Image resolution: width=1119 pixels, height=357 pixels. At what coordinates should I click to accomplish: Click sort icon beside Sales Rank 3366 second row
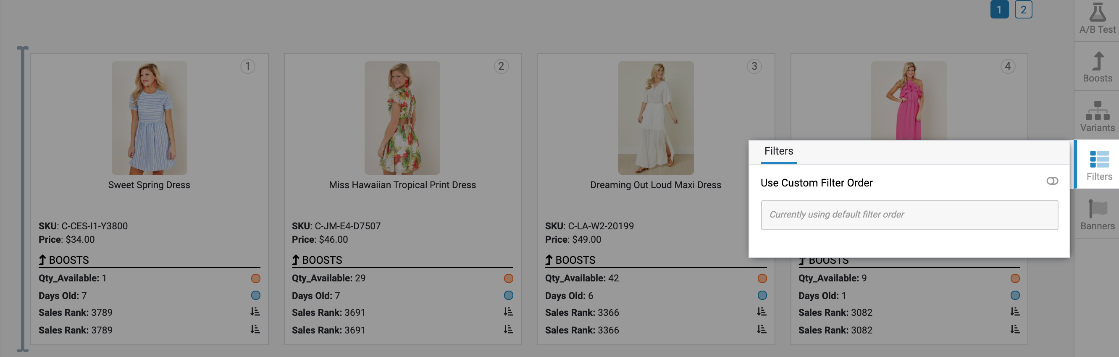pos(762,330)
